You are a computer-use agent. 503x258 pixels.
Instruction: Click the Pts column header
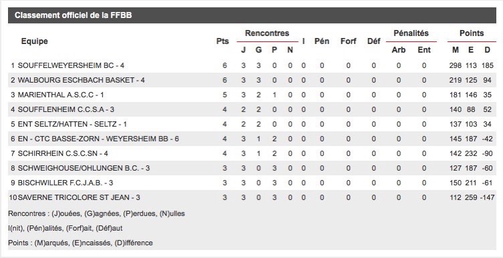click(x=222, y=41)
